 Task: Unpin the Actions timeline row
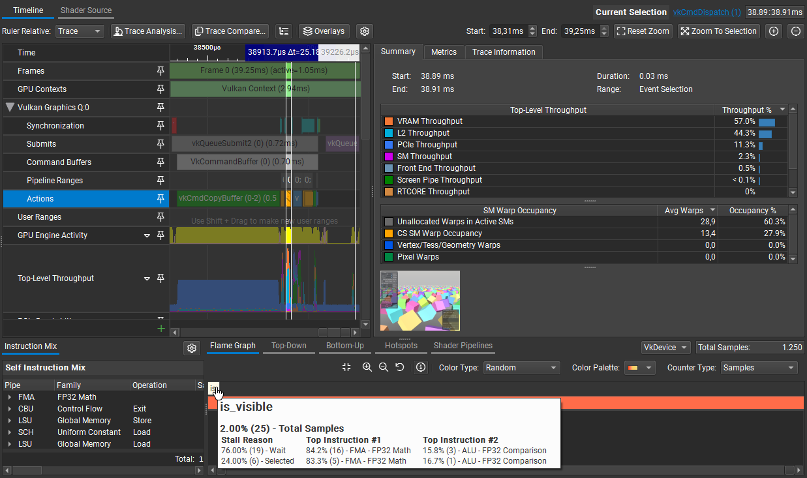coord(160,199)
